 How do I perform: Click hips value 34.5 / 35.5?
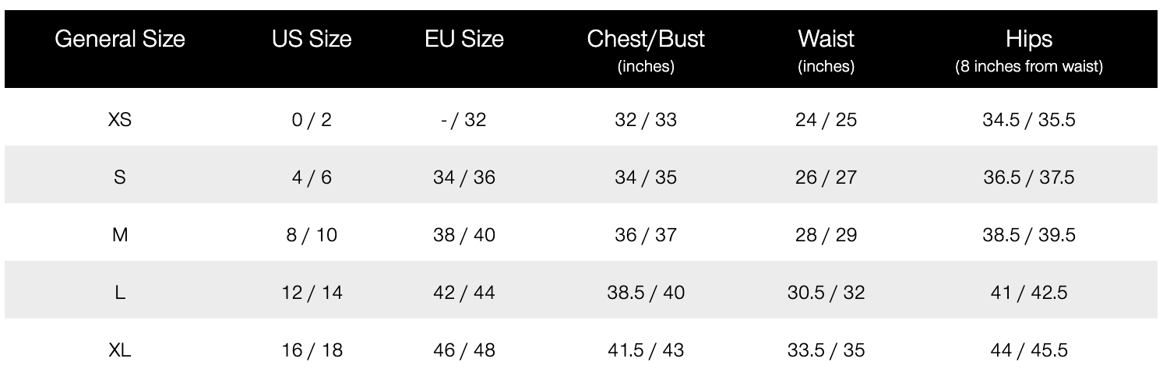tap(1028, 120)
